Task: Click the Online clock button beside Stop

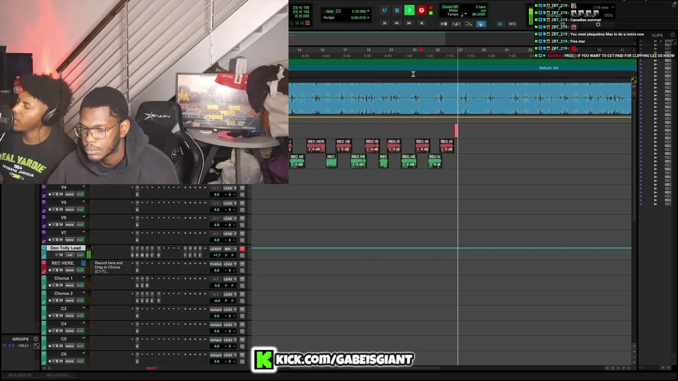Action: 385,11
